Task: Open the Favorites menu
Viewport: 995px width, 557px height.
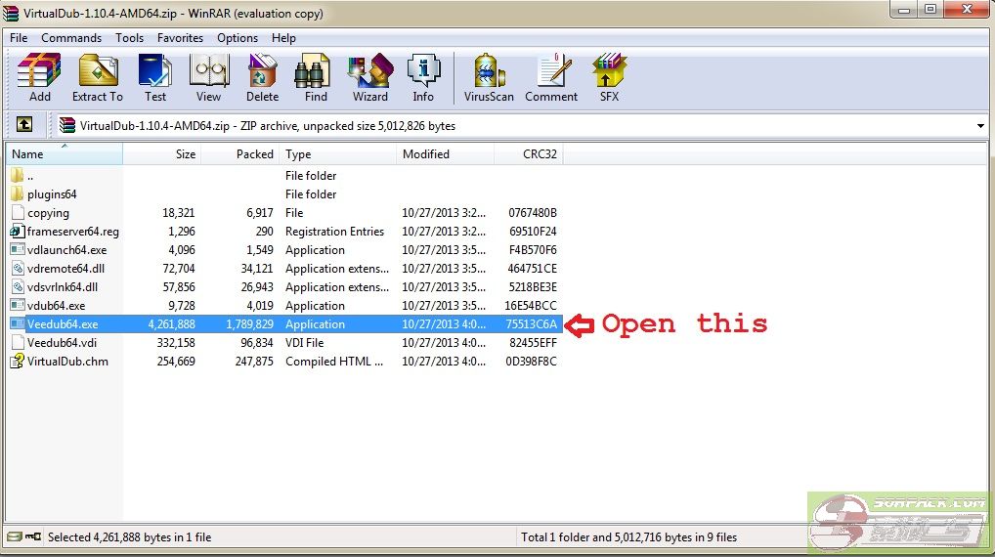Action: click(180, 38)
